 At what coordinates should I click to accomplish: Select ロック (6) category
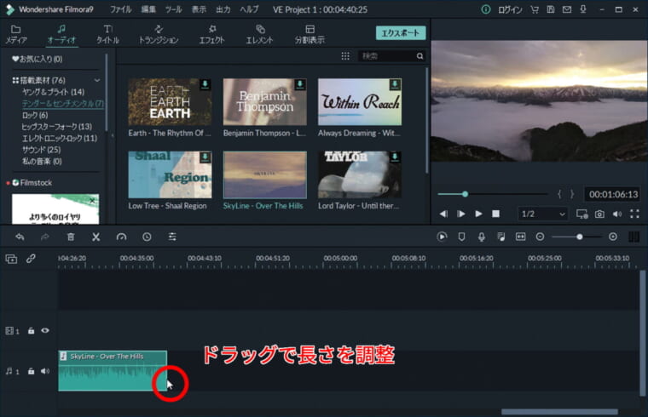click(x=35, y=115)
